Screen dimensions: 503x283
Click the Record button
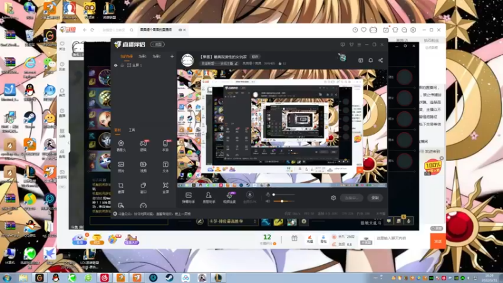(375, 197)
